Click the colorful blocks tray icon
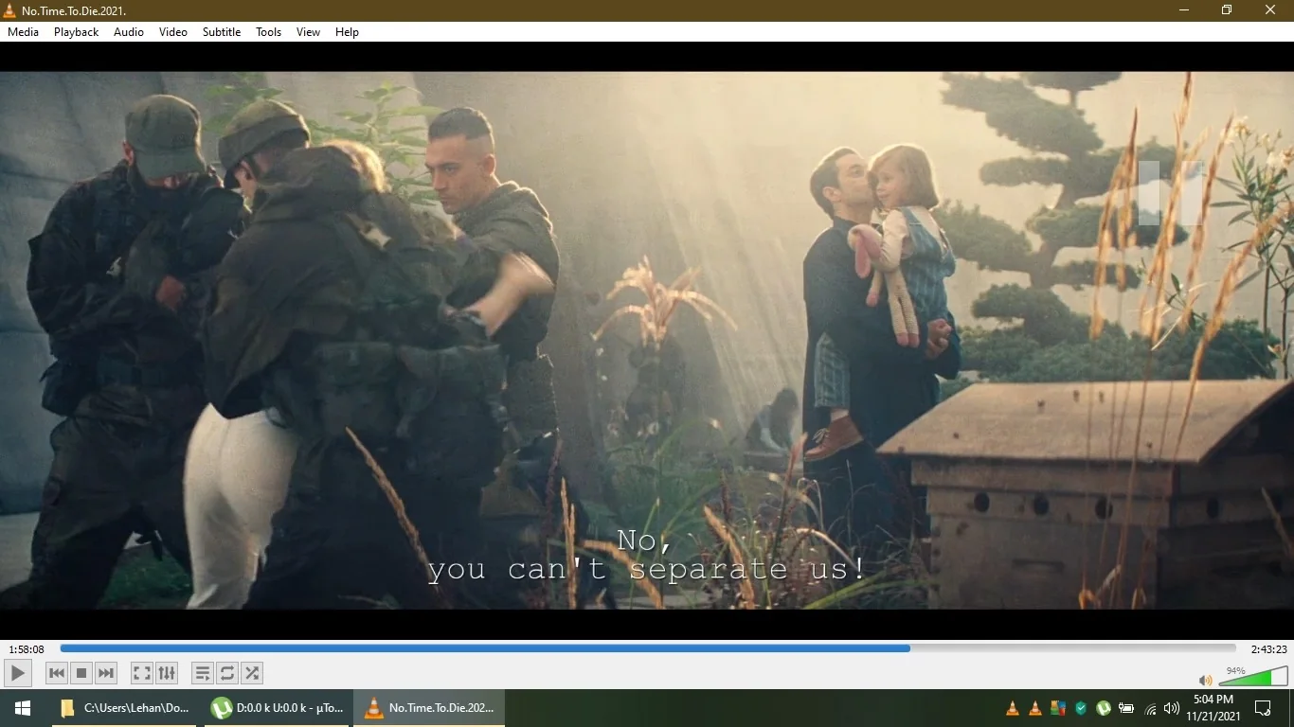Image resolution: width=1294 pixels, height=727 pixels. 1058,708
